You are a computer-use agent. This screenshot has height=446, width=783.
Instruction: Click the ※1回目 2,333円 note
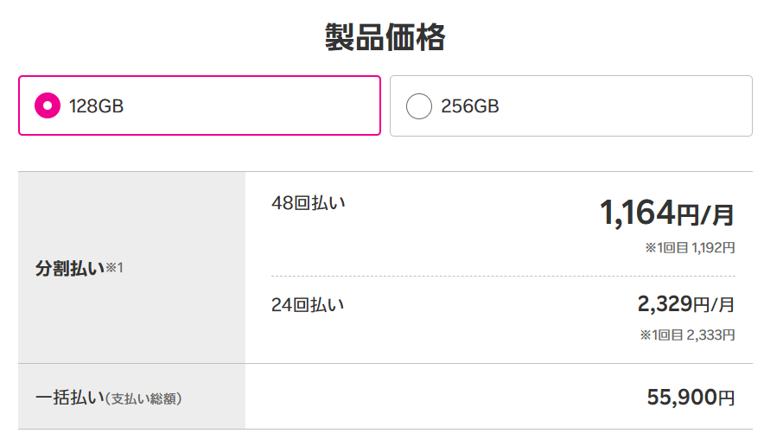(x=687, y=334)
